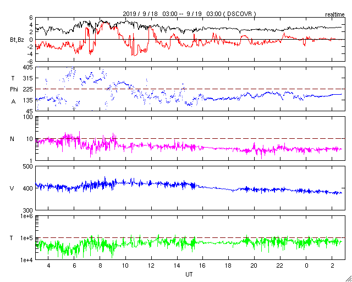The height and width of the screenshot is (282, 352).
Task: Click the '100' tick label on the density panel
Action: tap(28, 117)
